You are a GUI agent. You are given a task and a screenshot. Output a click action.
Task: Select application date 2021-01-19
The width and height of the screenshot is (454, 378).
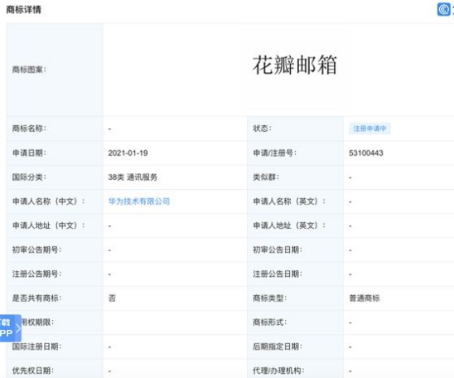[128, 153]
